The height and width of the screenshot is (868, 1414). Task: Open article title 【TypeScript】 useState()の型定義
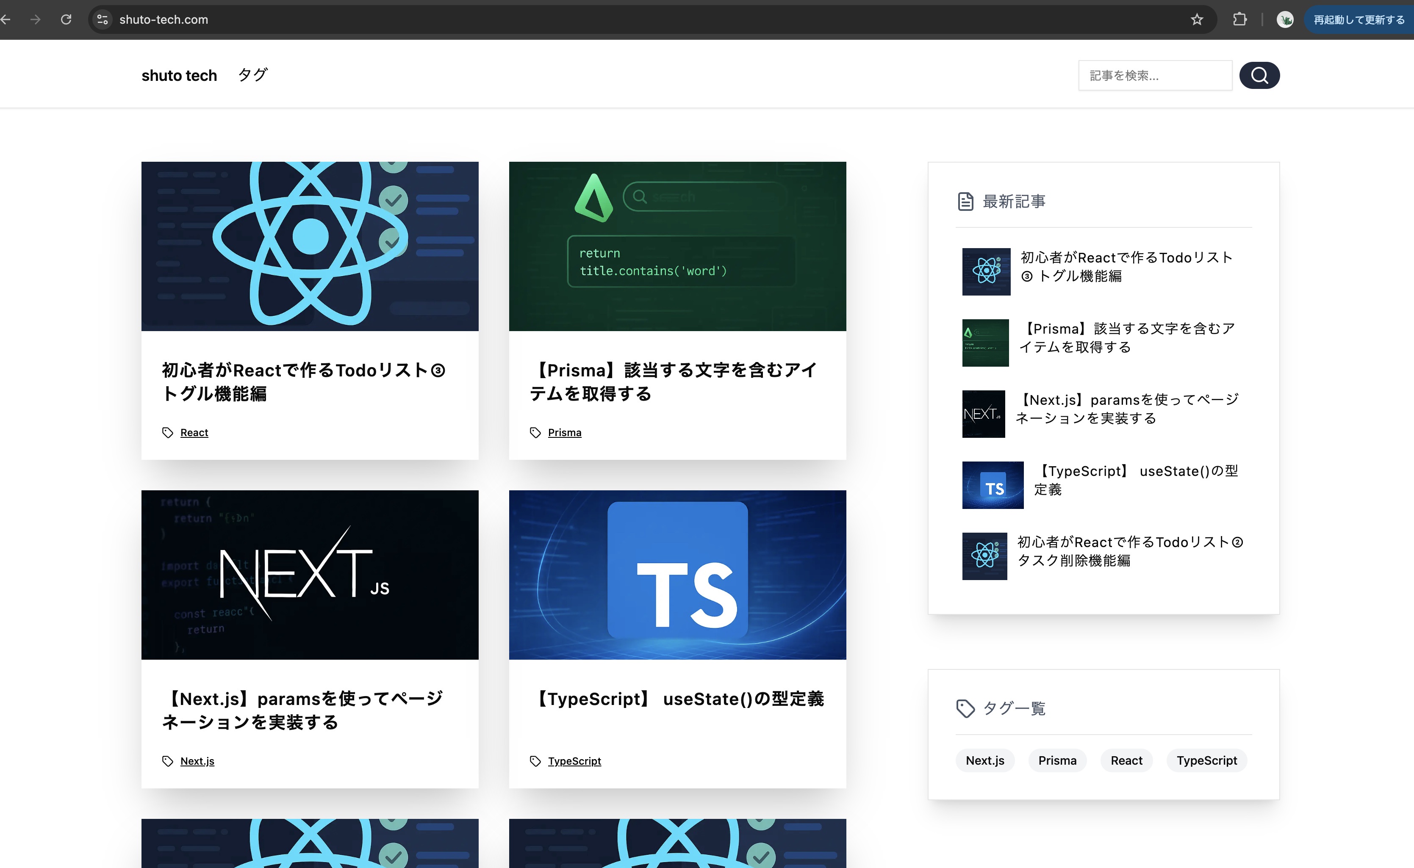point(677,699)
